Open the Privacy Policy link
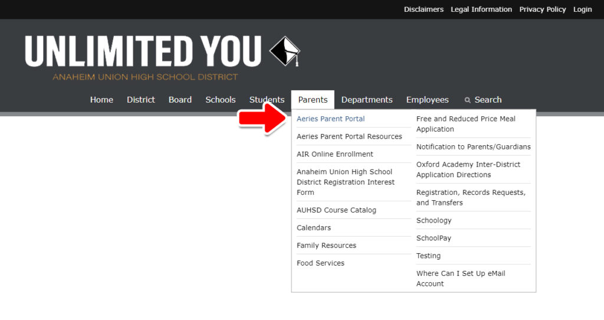This screenshot has height=320, width=604. click(x=543, y=9)
